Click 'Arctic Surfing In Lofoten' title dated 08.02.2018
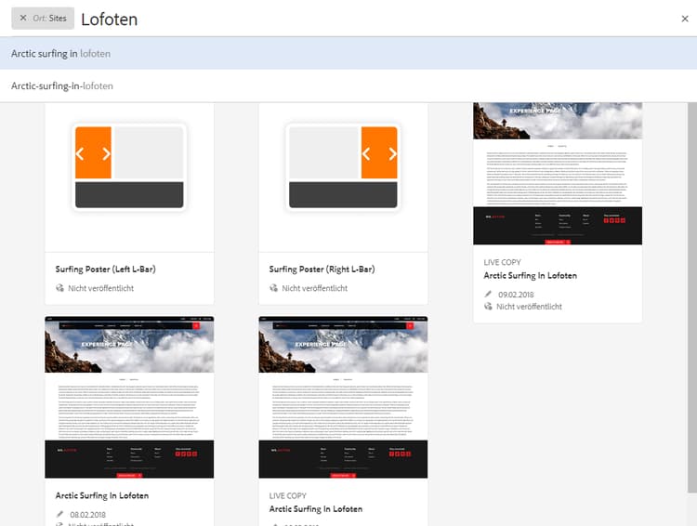The height and width of the screenshot is (526, 697). coord(102,495)
